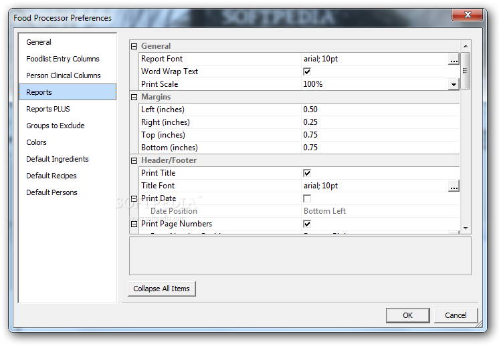The width and height of the screenshot is (501, 346).
Task: Click the Cancel button
Action: tap(456, 315)
